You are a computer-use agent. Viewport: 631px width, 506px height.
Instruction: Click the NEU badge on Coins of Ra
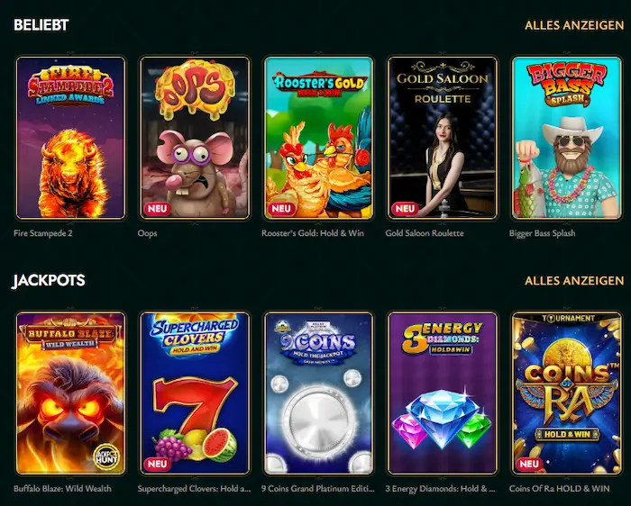(x=529, y=464)
